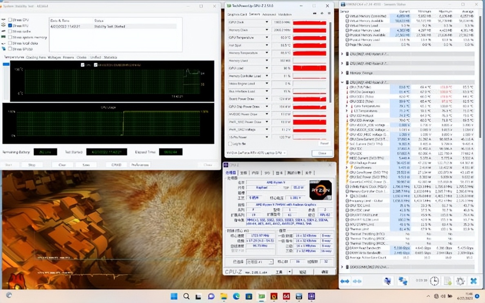Click HWiNFO clock reset timer icon

click(434, 281)
